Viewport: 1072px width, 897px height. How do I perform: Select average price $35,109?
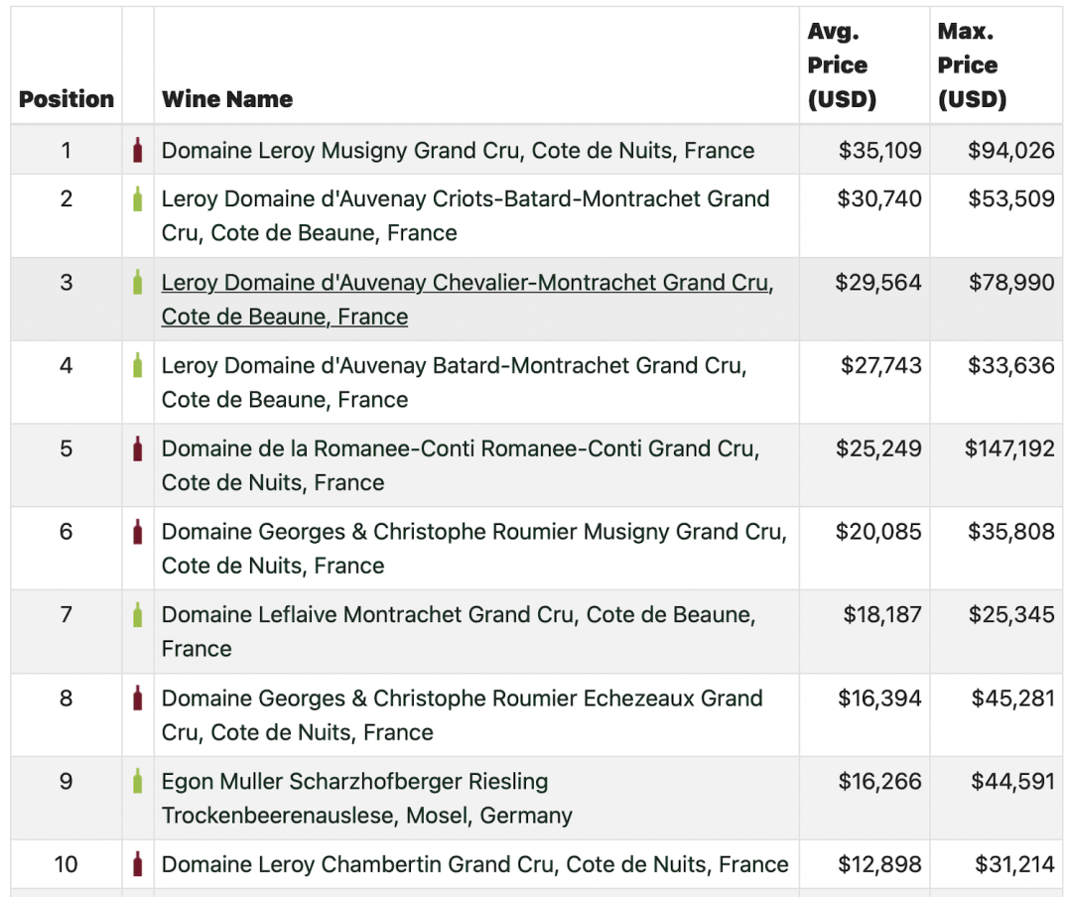(x=879, y=151)
